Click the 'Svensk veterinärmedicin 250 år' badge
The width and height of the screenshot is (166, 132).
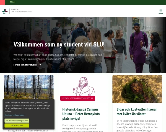click(x=77, y=98)
